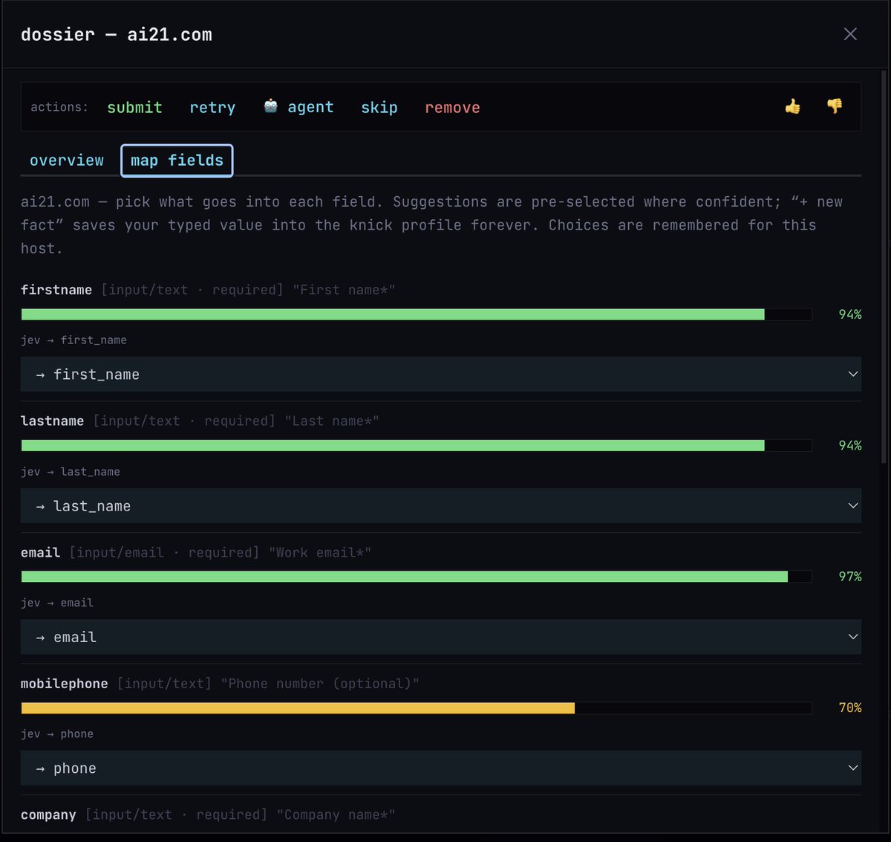The height and width of the screenshot is (842, 891).
Task: Click the "jev → phone" suggestion text
Action: [57, 734]
